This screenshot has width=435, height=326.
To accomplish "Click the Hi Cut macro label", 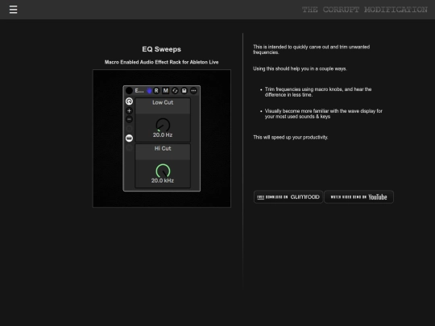I will 163,149.
